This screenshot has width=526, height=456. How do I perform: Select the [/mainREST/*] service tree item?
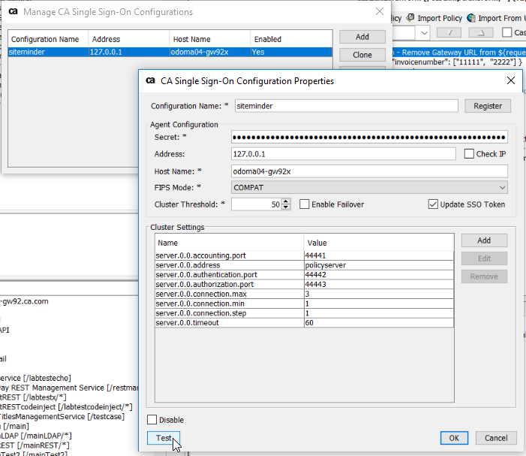click(x=35, y=445)
